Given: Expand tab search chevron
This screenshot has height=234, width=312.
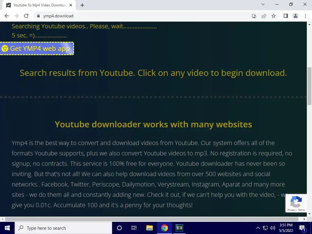Looking at the screenshot, I should pyautogui.click(x=263, y=4).
